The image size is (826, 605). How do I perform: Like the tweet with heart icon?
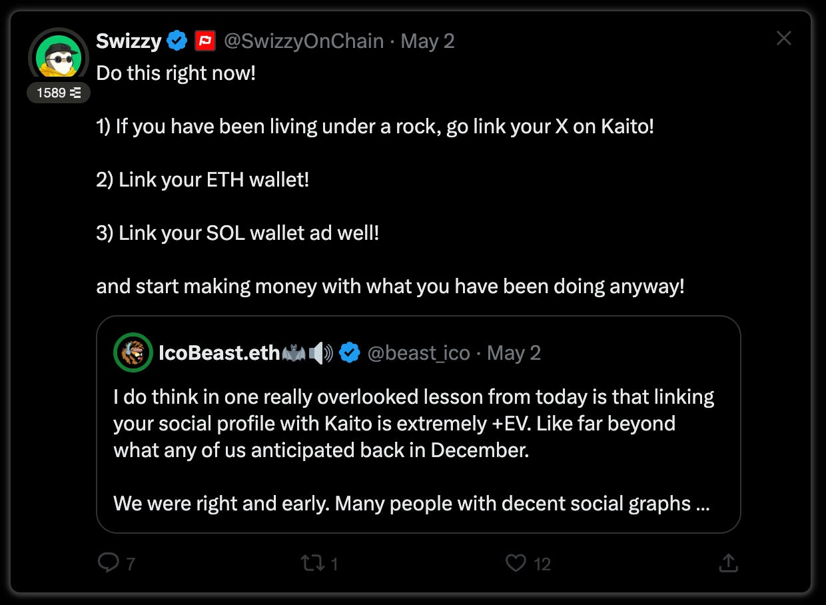[x=516, y=564]
